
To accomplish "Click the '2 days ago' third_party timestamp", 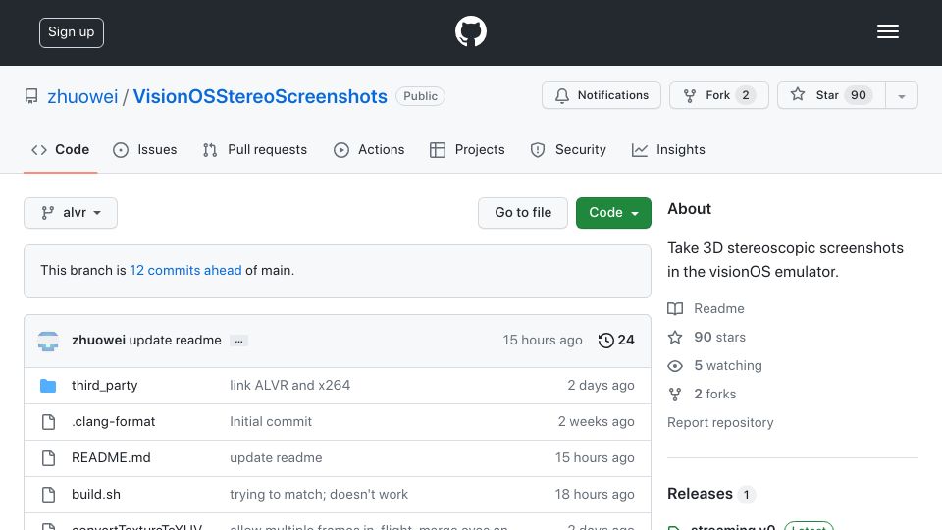I will point(601,385).
